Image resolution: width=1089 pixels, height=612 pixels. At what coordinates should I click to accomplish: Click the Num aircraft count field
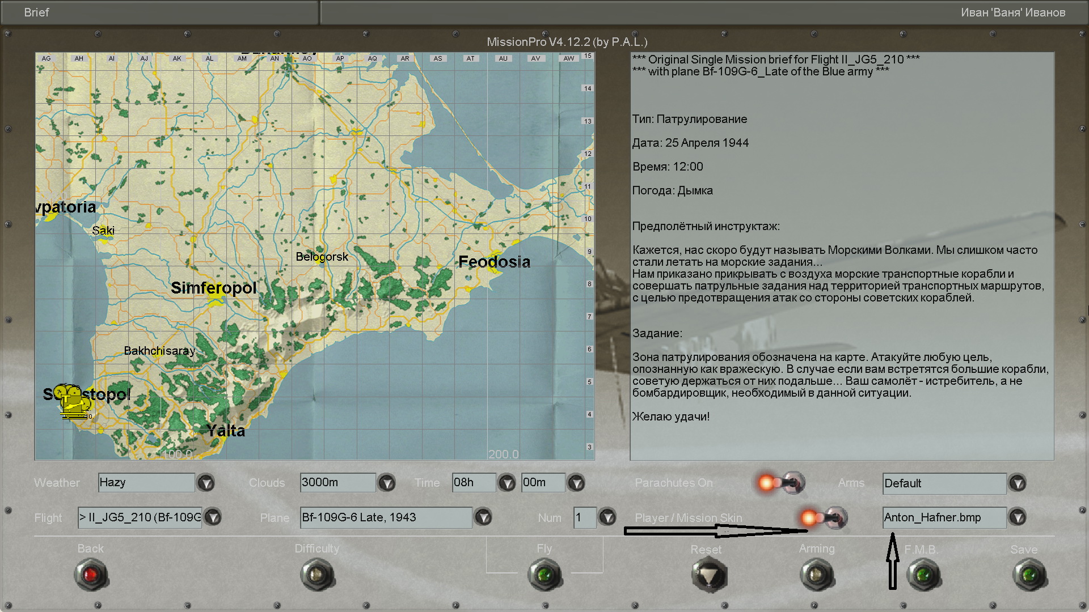pyautogui.click(x=584, y=517)
